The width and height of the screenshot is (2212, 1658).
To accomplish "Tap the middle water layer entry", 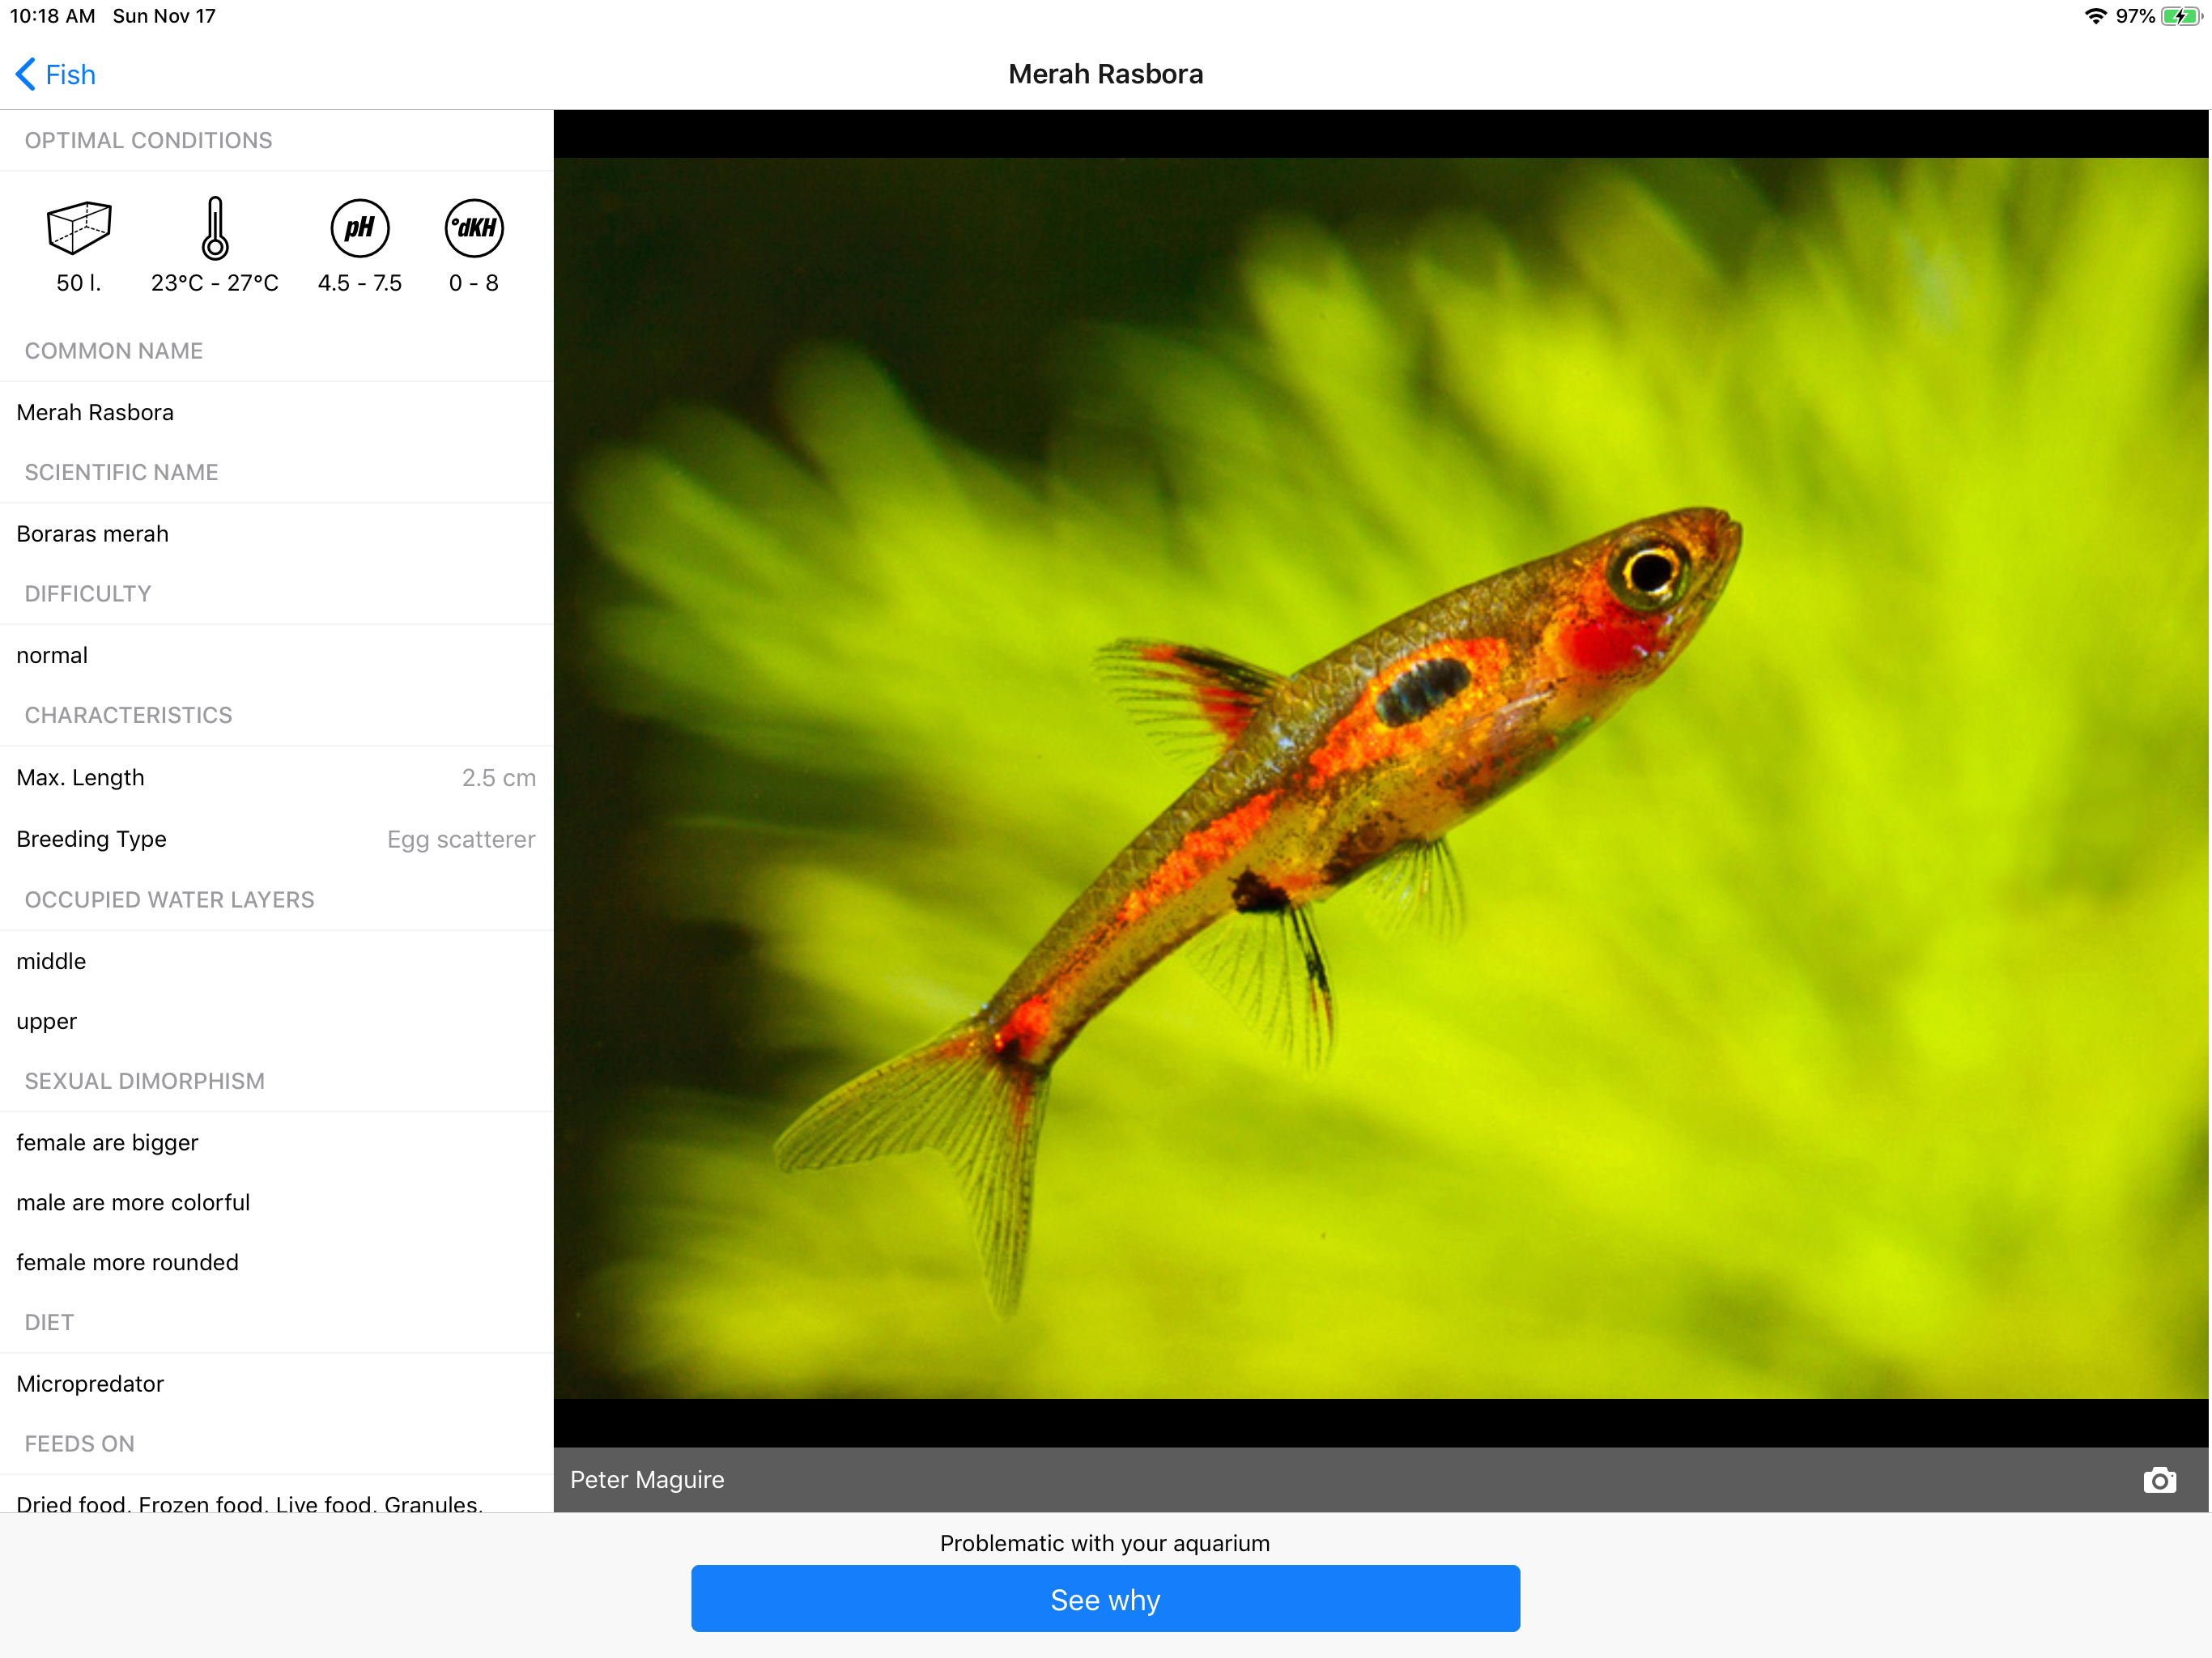I will (x=51, y=961).
